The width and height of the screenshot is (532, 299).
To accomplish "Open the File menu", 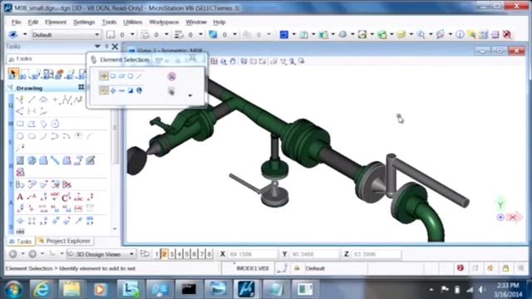I will tap(16, 22).
